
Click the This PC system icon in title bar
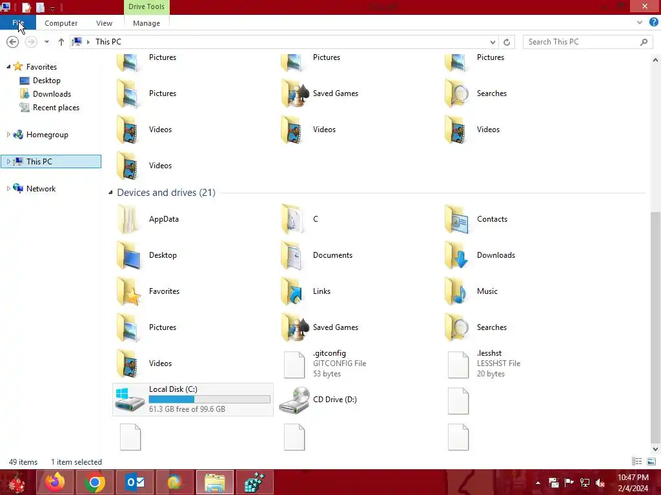tap(6, 6)
